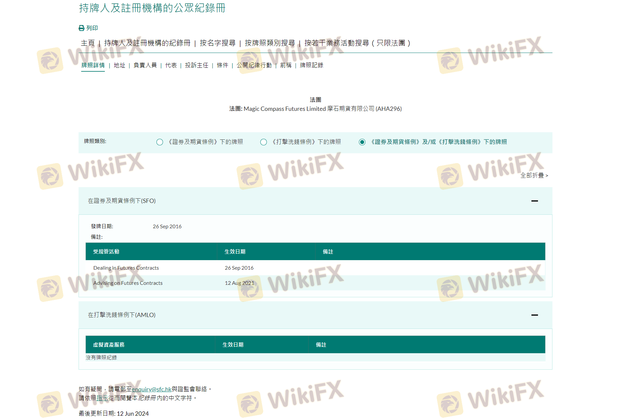Image resolution: width=631 pixels, height=418 pixels.
Task: Open the 牌照記錄 tab
Action: pyautogui.click(x=312, y=65)
